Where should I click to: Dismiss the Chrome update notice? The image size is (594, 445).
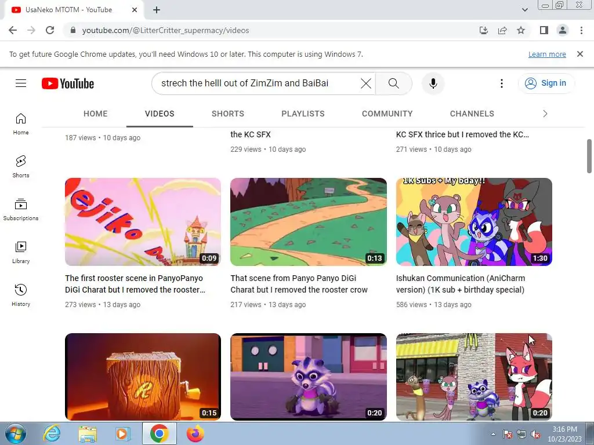point(580,54)
